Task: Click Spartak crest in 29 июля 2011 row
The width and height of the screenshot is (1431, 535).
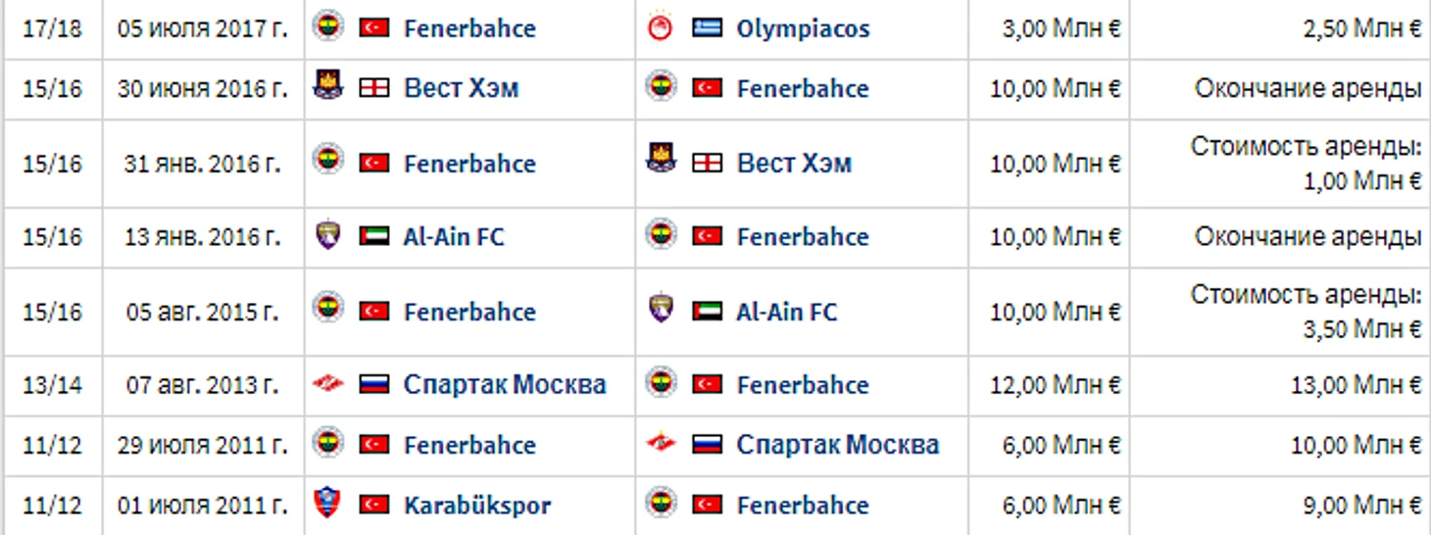Action: coord(662,445)
